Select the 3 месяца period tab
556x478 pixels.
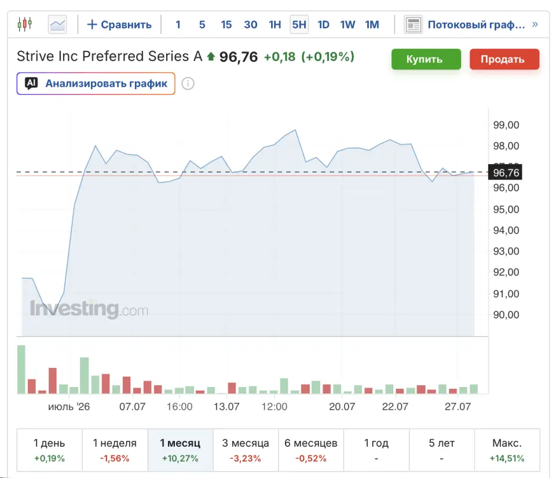(246, 450)
